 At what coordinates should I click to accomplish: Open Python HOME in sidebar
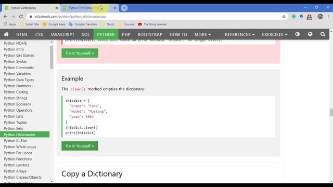click(15, 43)
